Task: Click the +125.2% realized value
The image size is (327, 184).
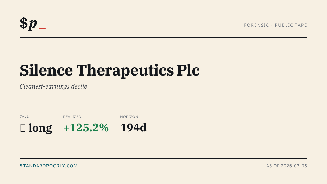Action: (86, 128)
